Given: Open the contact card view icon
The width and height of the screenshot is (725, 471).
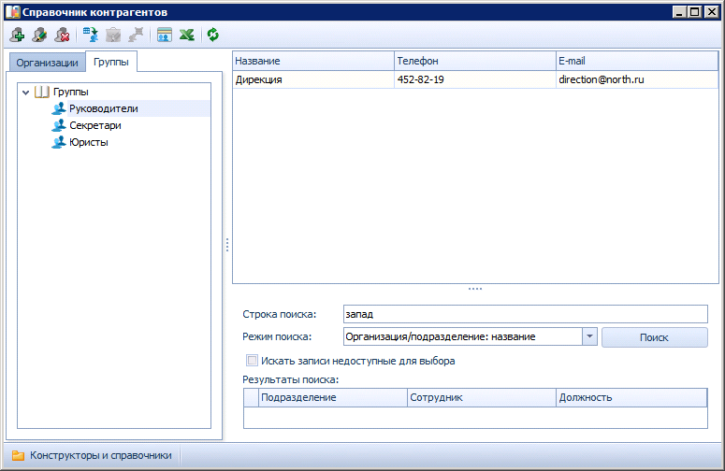Looking at the screenshot, I should tap(165, 35).
